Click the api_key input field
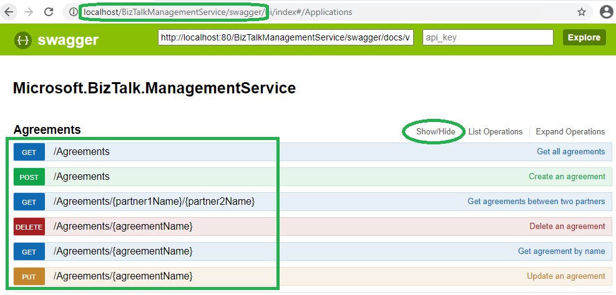The image size is (616, 295). click(488, 37)
